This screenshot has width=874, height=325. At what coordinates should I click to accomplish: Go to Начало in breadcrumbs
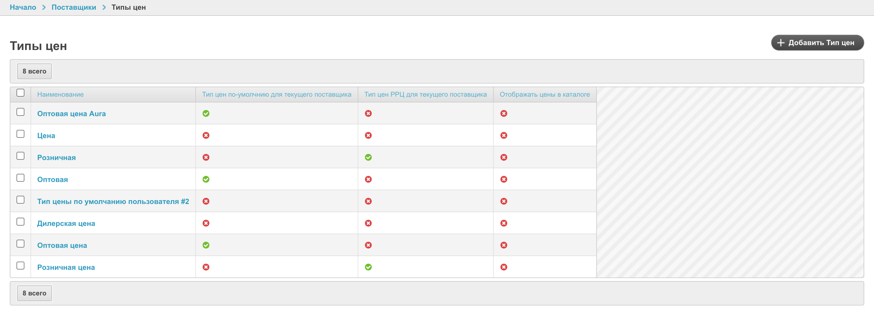tap(23, 7)
